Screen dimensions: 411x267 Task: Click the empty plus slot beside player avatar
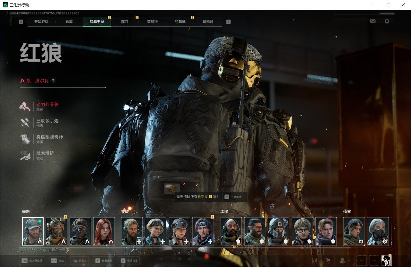point(374,261)
